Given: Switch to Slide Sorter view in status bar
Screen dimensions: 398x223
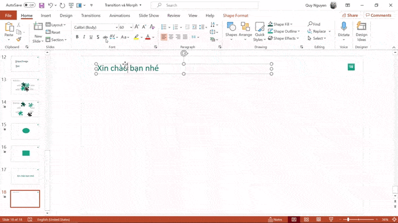Looking at the screenshot, I should click(x=306, y=220).
